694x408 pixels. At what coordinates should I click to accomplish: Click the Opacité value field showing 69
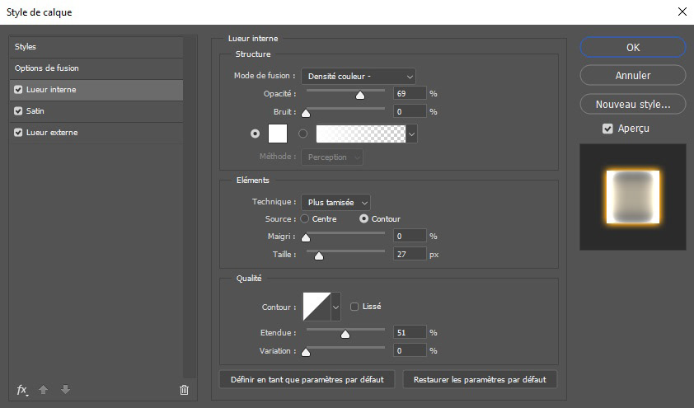(410, 93)
